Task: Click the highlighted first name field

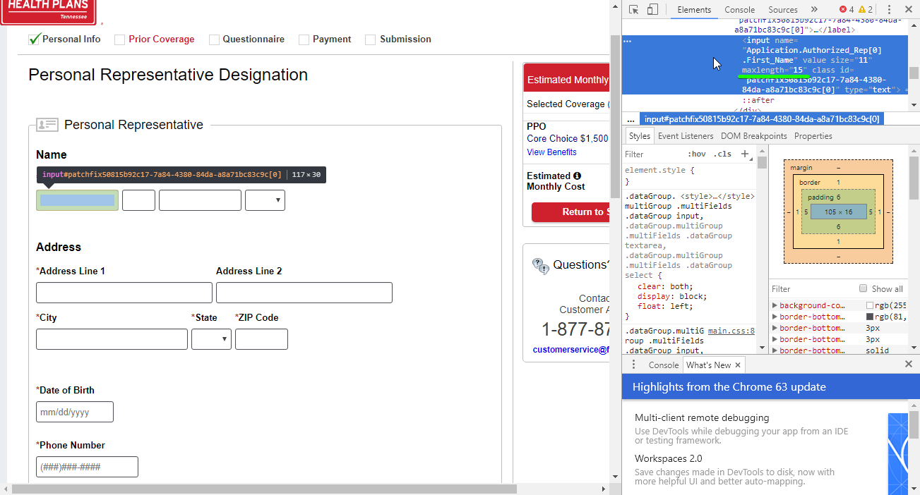Action: tap(78, 200)
